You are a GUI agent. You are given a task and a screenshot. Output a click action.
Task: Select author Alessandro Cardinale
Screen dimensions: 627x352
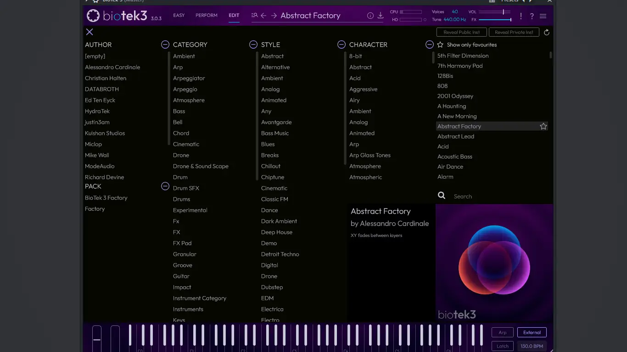point(112,67)
